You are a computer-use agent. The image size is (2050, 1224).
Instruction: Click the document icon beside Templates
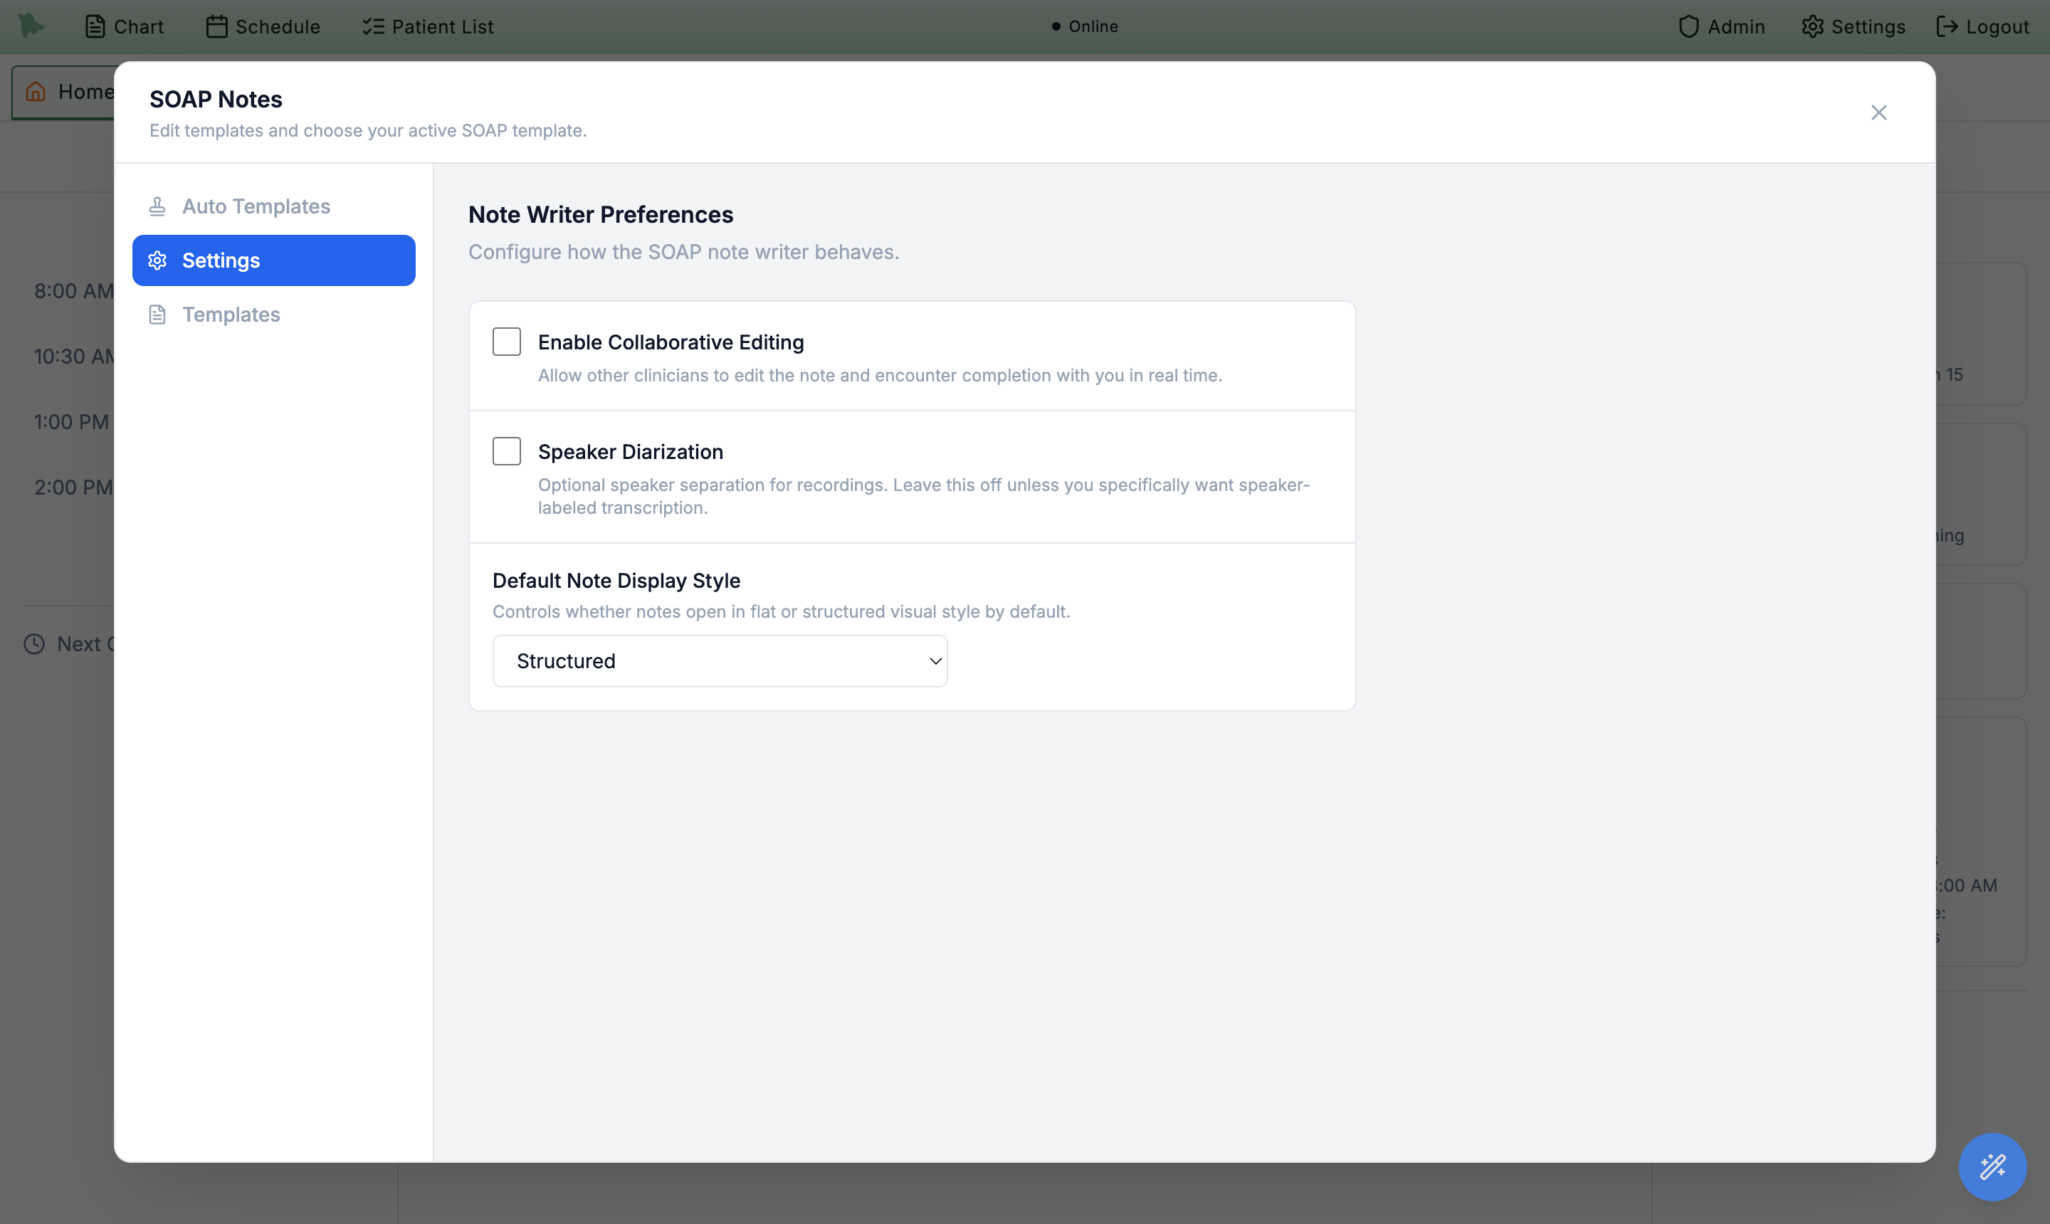(x=157, y=315)
